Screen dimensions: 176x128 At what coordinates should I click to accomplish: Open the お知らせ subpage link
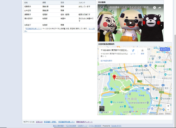[39, 122]
